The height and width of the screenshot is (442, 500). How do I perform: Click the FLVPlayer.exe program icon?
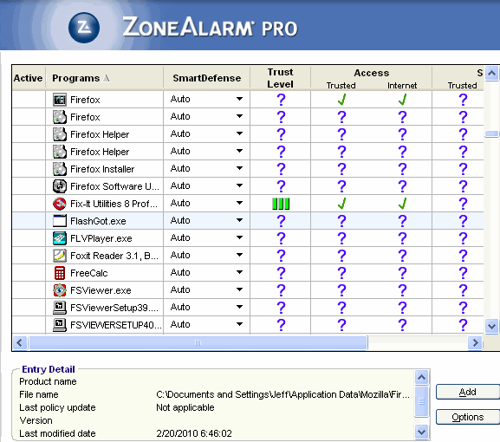click(x=60, y=238)
